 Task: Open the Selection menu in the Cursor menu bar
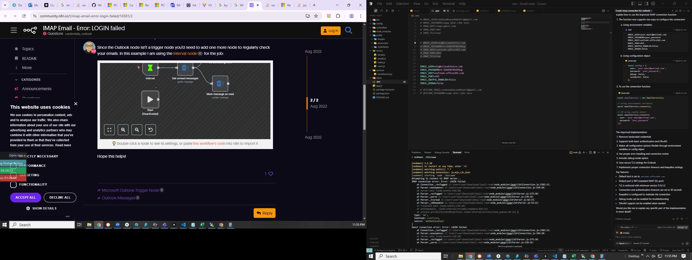402,4
